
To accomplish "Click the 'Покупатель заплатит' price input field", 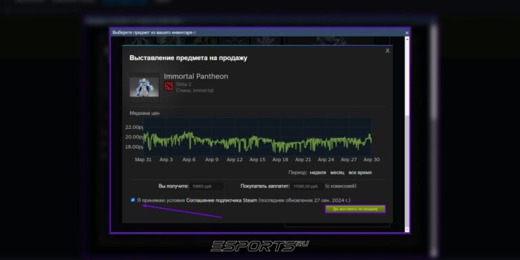I will coord(308,186).
